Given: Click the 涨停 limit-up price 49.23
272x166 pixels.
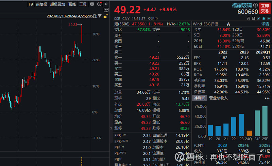Looking at the screenshot, I should pyautogui.click(x=146, y=128).
